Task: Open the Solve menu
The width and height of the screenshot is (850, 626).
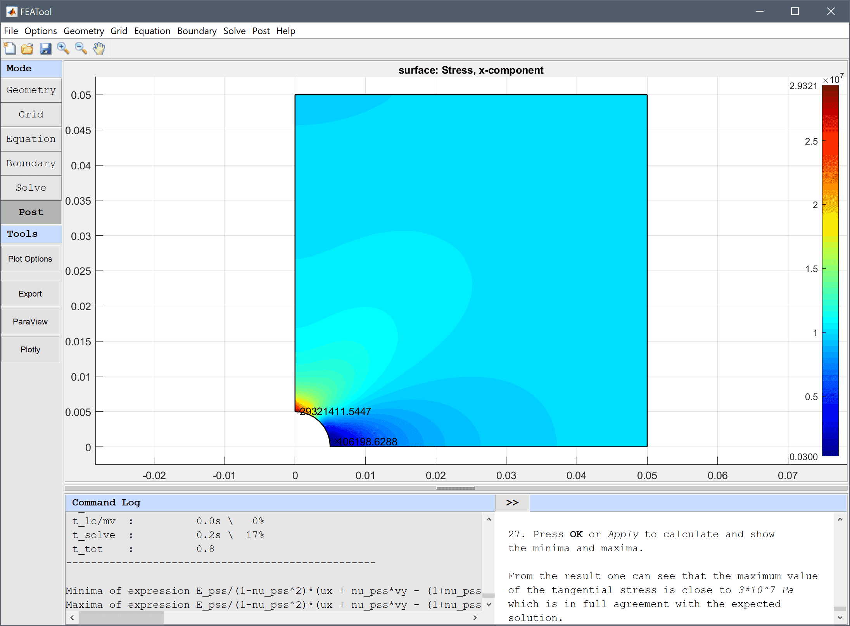Action: [234, 31]
